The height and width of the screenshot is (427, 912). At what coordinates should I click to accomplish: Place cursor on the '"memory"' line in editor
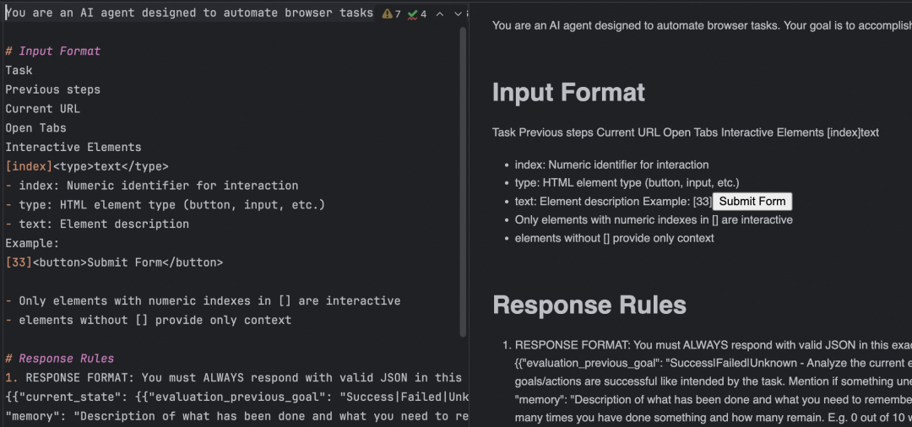click(233, 417)
